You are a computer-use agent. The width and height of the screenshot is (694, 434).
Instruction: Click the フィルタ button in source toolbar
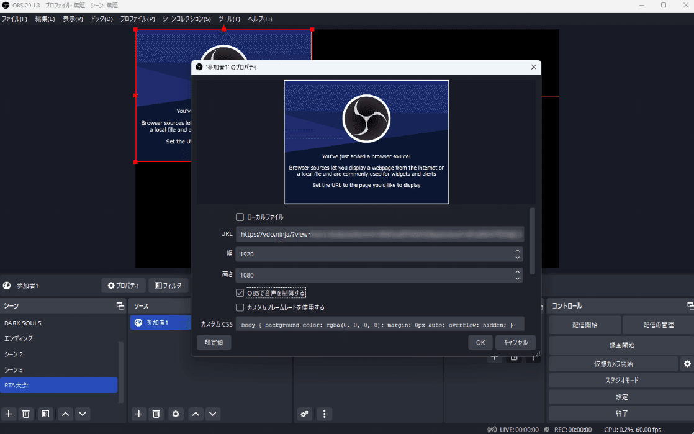[168, 286]
